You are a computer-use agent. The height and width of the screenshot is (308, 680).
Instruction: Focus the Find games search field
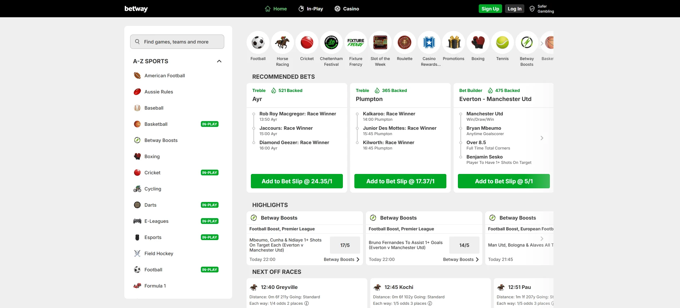point(177,42)
